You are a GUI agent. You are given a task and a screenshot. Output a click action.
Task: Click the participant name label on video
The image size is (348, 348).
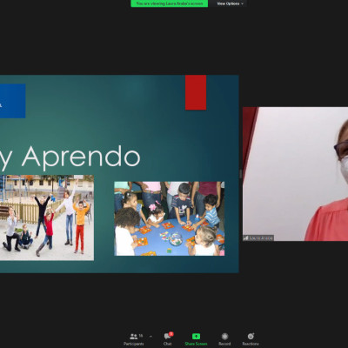click(258, 238)
